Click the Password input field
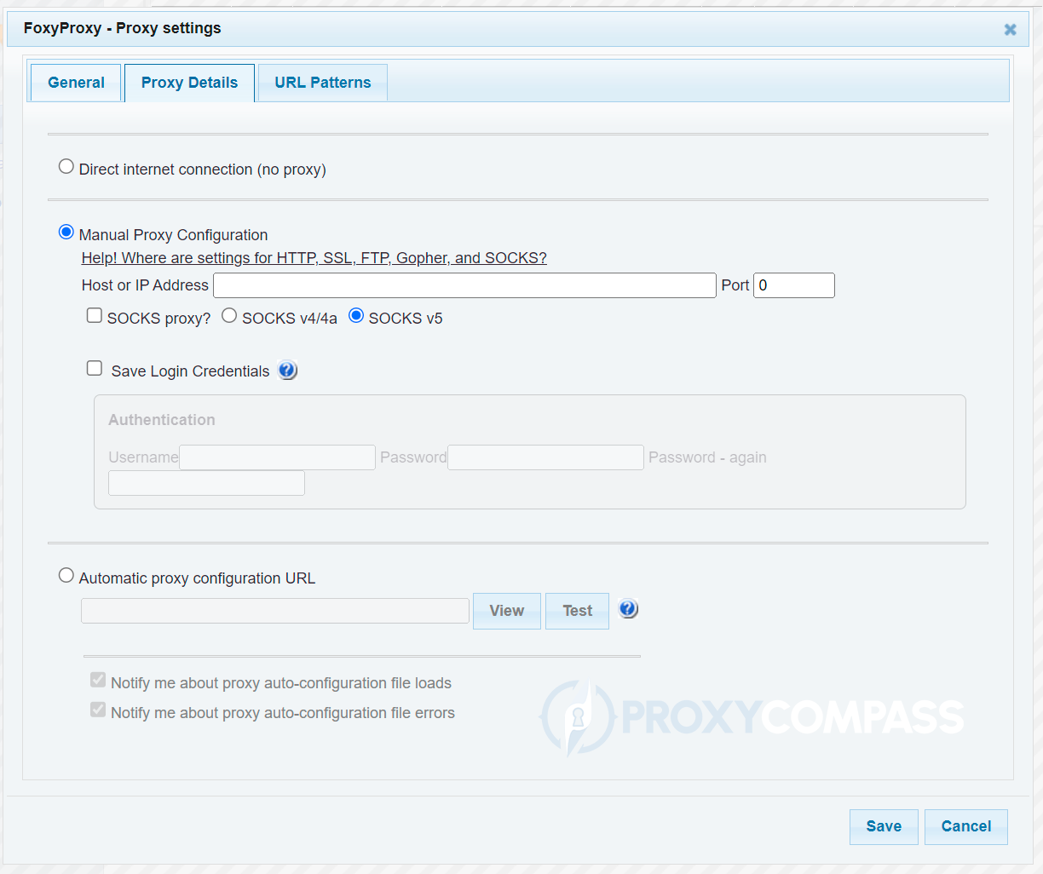The height and width of the screenshot is (874, 1043). (x=545, y=457)
